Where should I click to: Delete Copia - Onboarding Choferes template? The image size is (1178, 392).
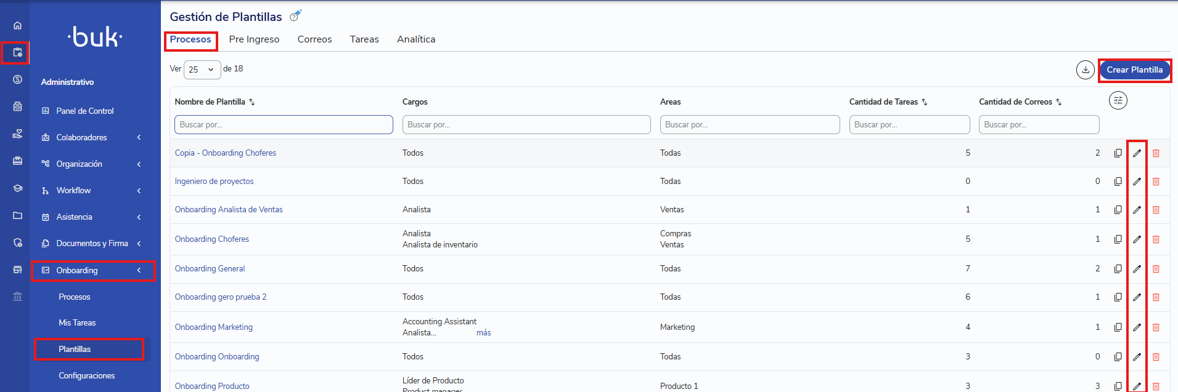(x=1156, y=153)
